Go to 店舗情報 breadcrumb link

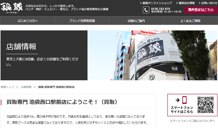pyautogui.click(x=26, y=87)
